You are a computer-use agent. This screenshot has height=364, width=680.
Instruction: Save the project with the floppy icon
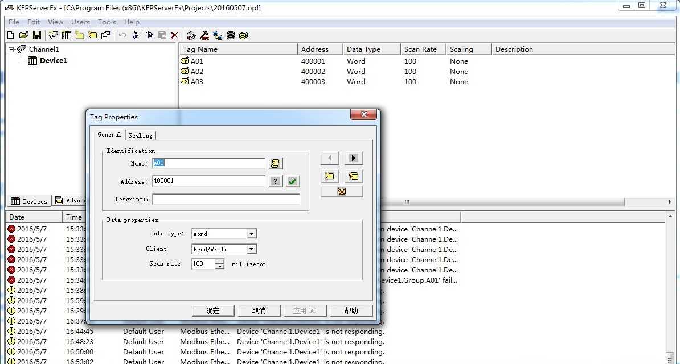[x=37, y=35]
